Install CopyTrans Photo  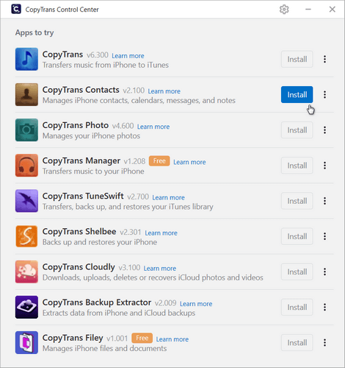(x=297, y=130)
